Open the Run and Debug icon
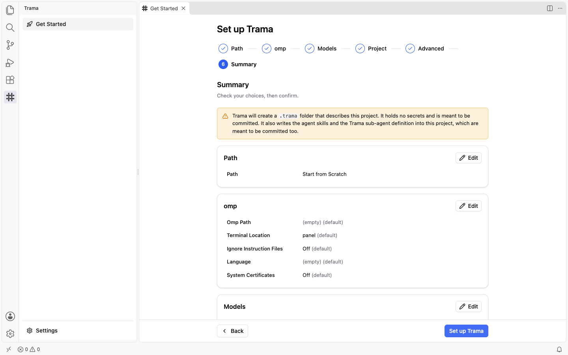The image size is (568, 355). (x=10, y=62)
